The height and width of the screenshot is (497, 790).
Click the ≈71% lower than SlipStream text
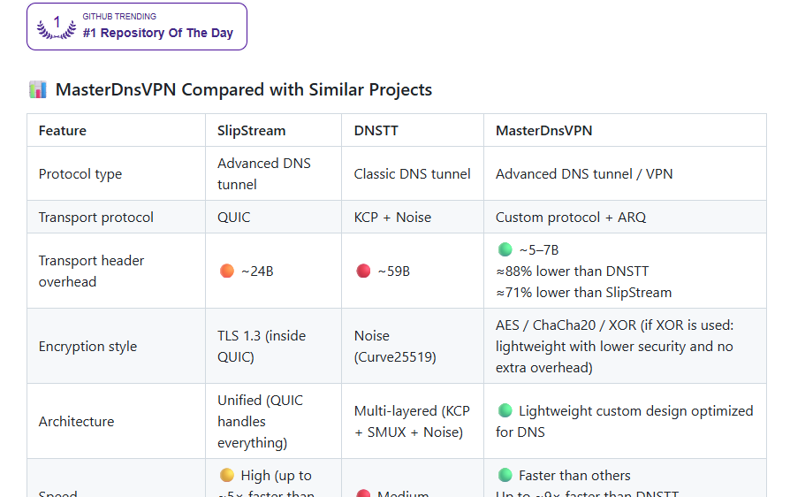[x=583, y=293]
